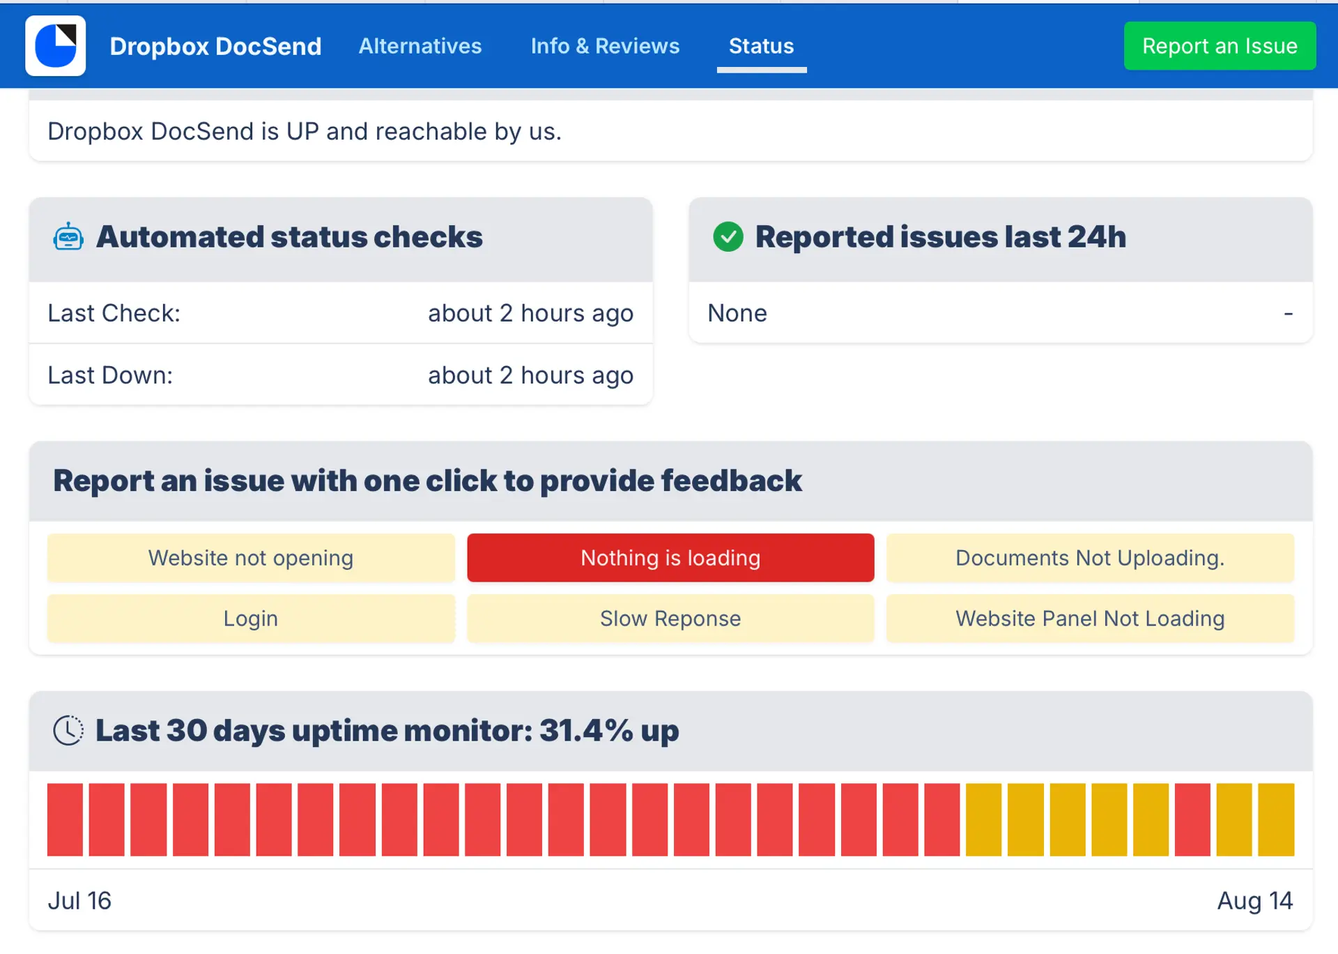This screenshot has height=954, width=1338.
Task: Open the Alternatives tab
Action: pyautogui.click(x=420, y=46)
